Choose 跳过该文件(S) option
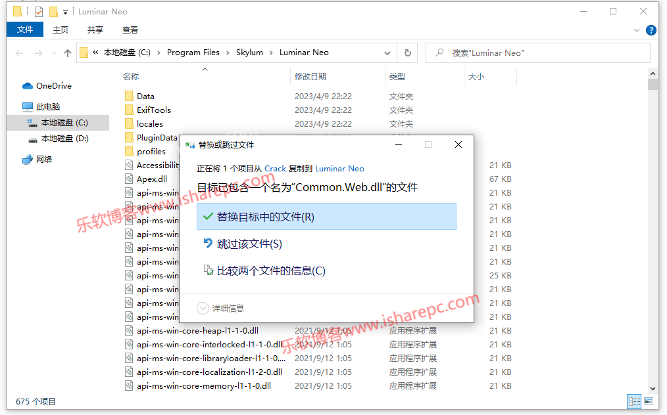 click(x=249, y=244)
